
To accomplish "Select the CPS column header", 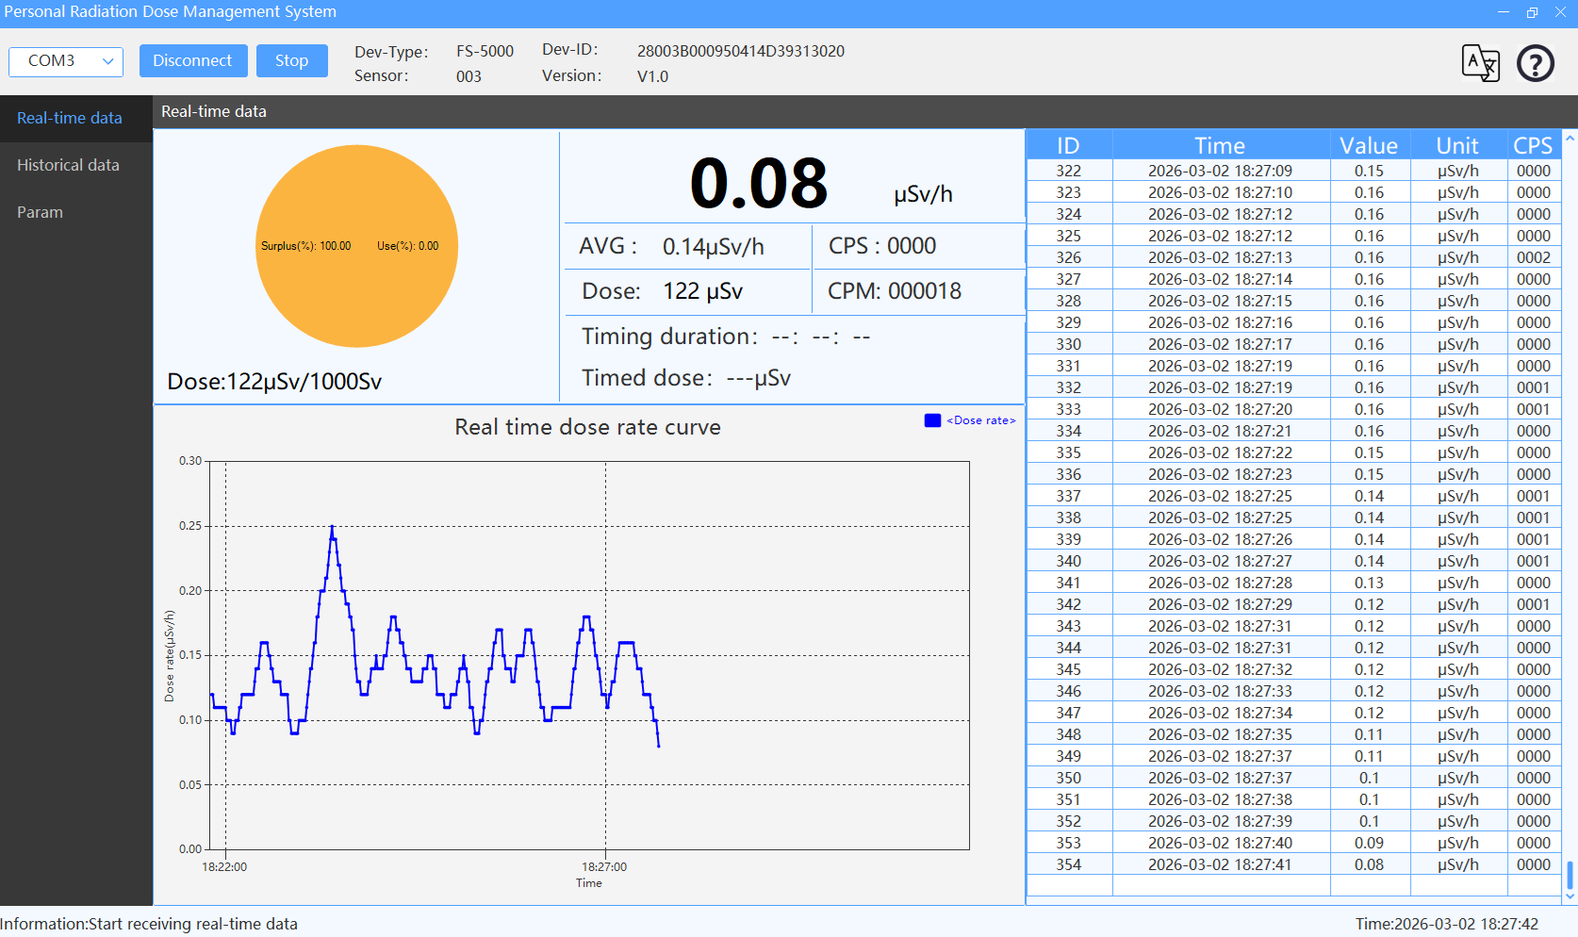I will click(x=1532, y=145).
